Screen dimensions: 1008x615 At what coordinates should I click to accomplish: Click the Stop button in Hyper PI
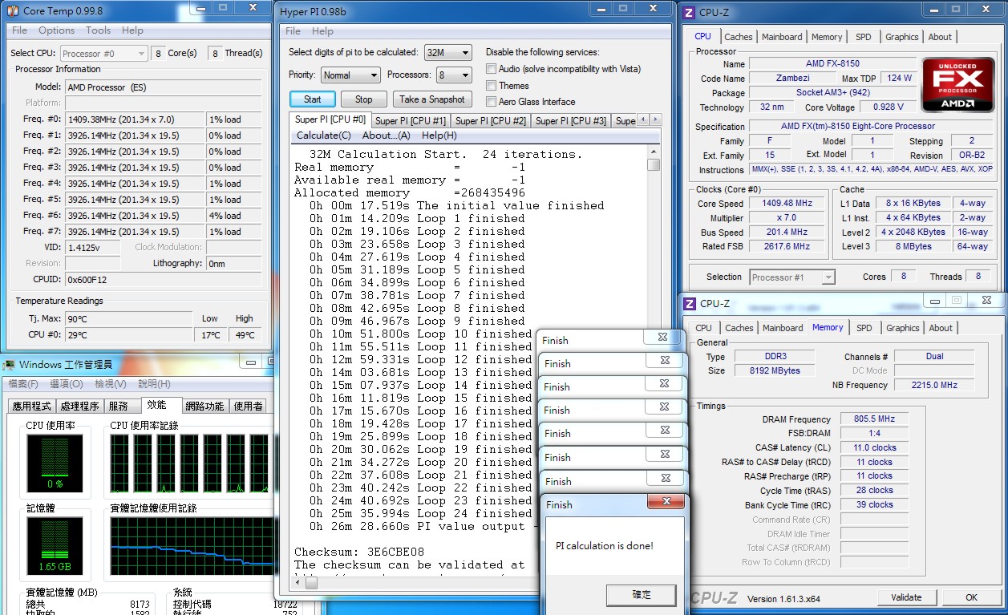[x=364, y=99]
